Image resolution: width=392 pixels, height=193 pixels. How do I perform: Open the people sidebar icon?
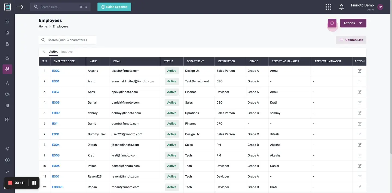[x=7, y=58]
